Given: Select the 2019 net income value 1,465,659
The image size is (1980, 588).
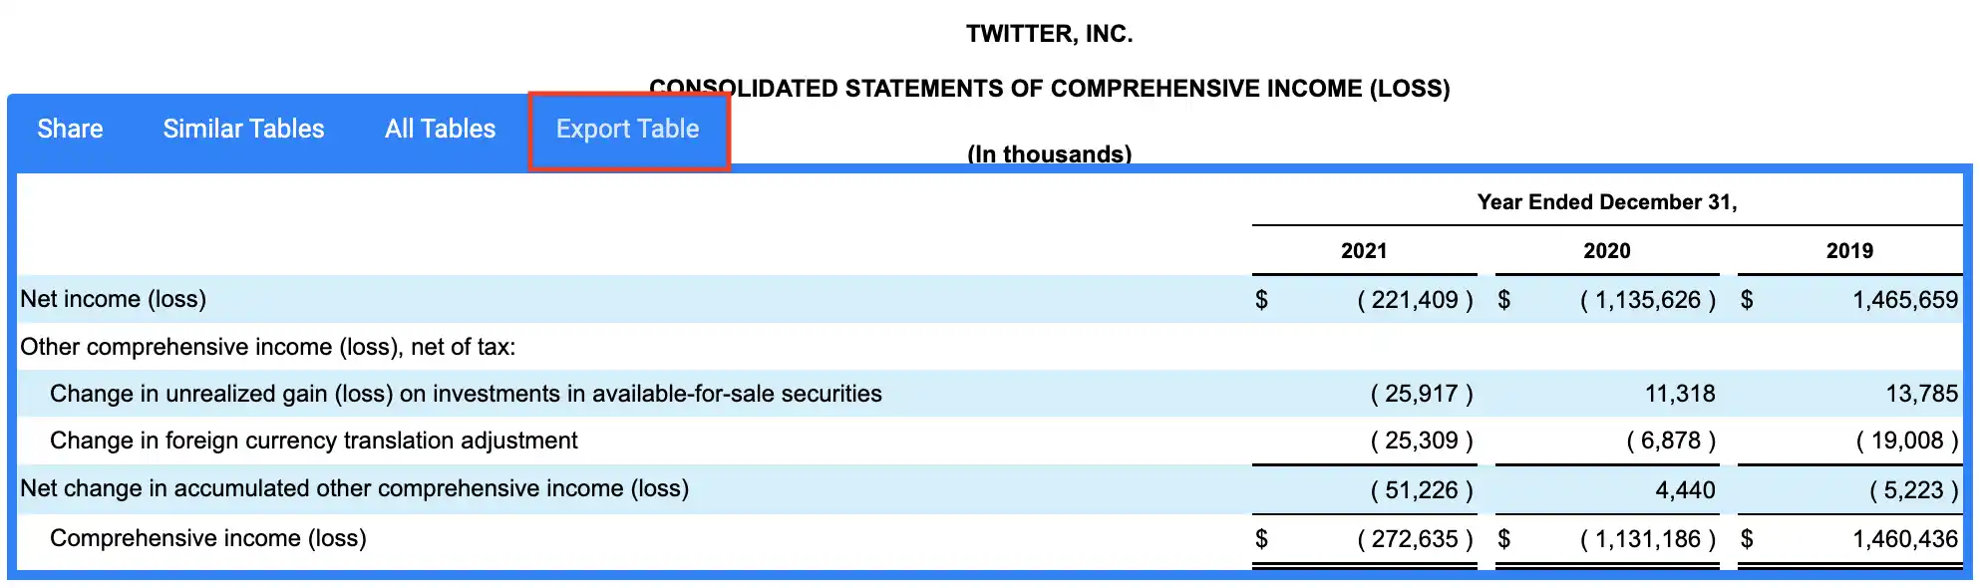Looking at the screenshot, I should [x=1904, y=300].
